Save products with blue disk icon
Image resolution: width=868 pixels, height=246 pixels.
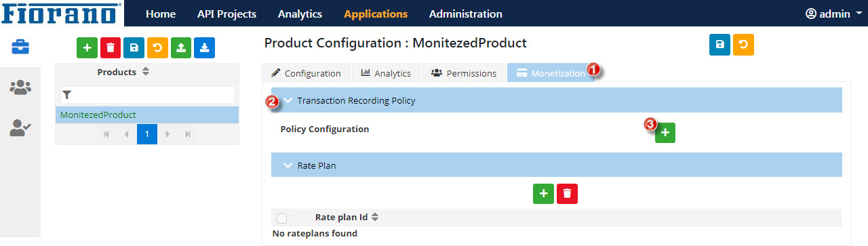pos(134,47)
